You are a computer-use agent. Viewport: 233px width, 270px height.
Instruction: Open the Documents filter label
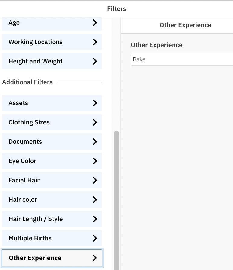click(25, 142)
